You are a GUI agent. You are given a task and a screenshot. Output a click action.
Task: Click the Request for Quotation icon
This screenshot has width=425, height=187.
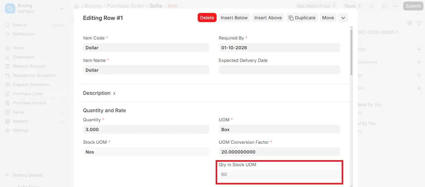tap(7, 75)
